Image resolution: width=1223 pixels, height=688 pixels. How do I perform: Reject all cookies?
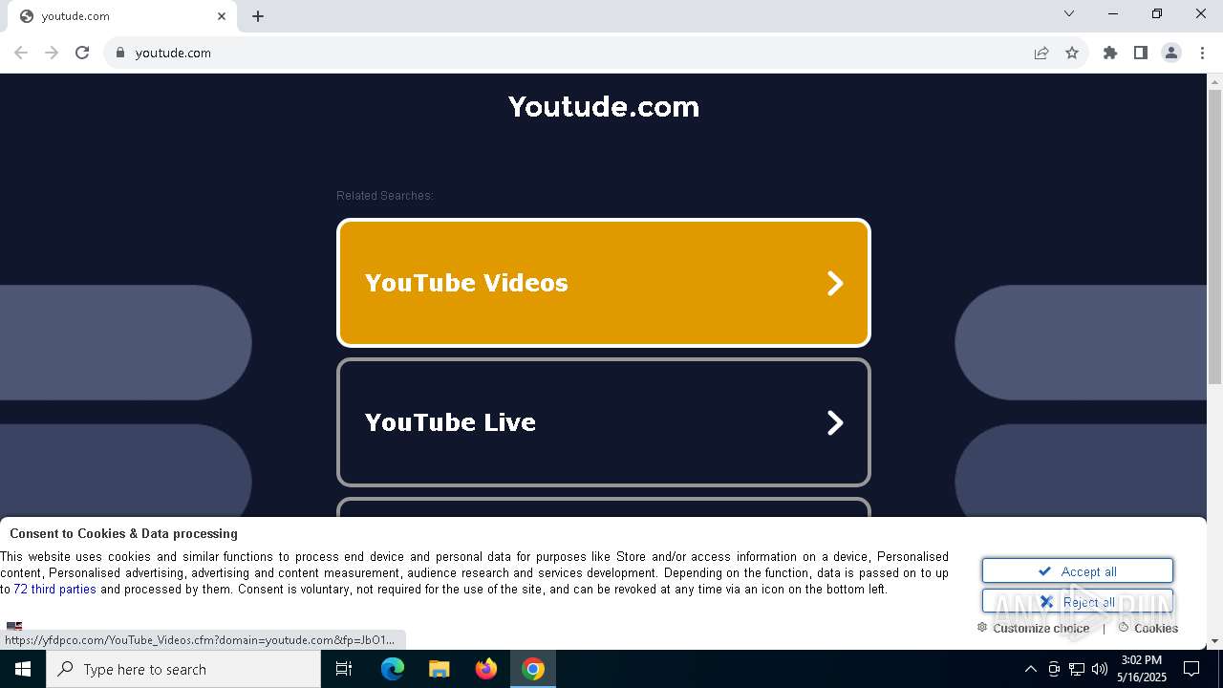(1078, 602)
